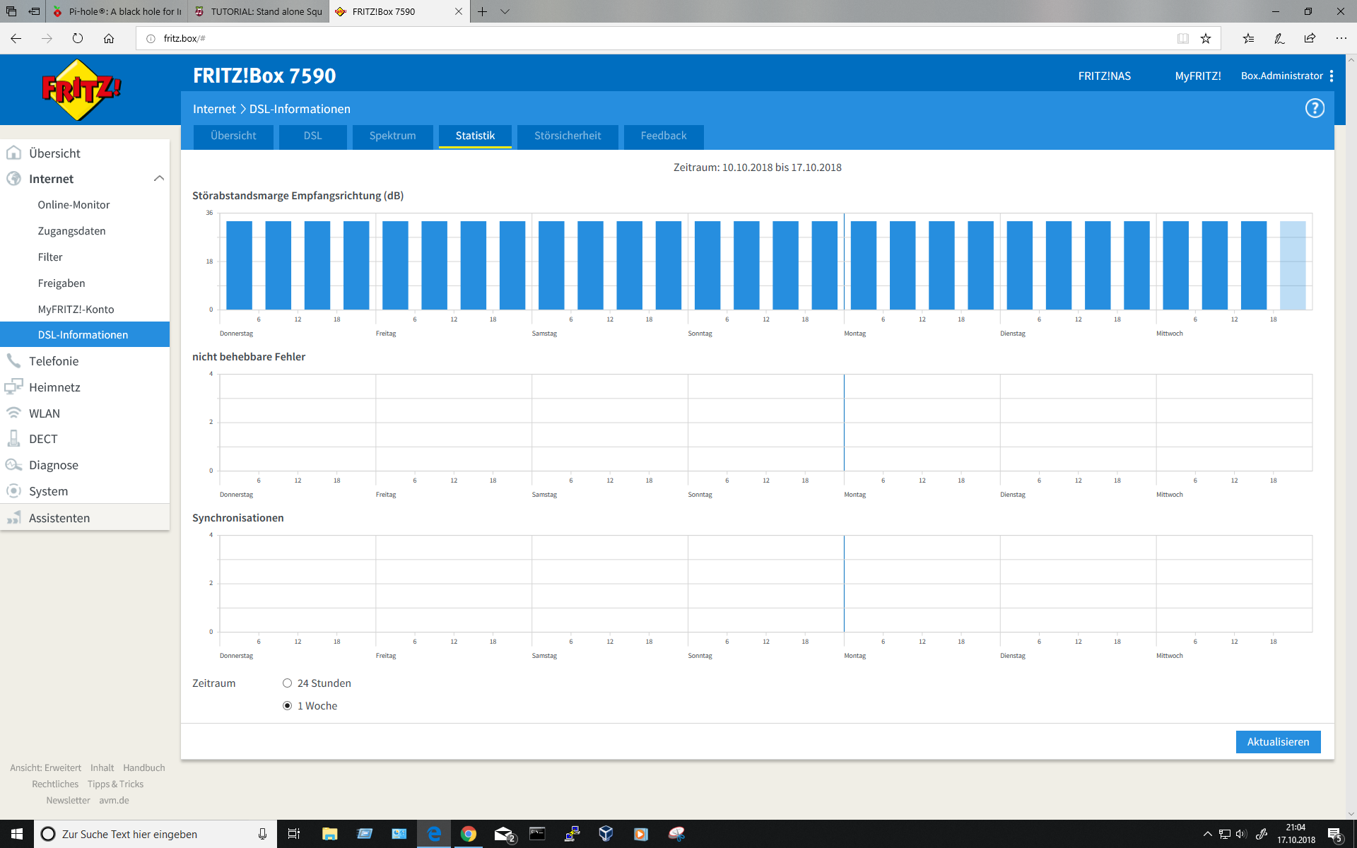Select the 24 Stunden radio button
1357x848 pixels.
287,683
